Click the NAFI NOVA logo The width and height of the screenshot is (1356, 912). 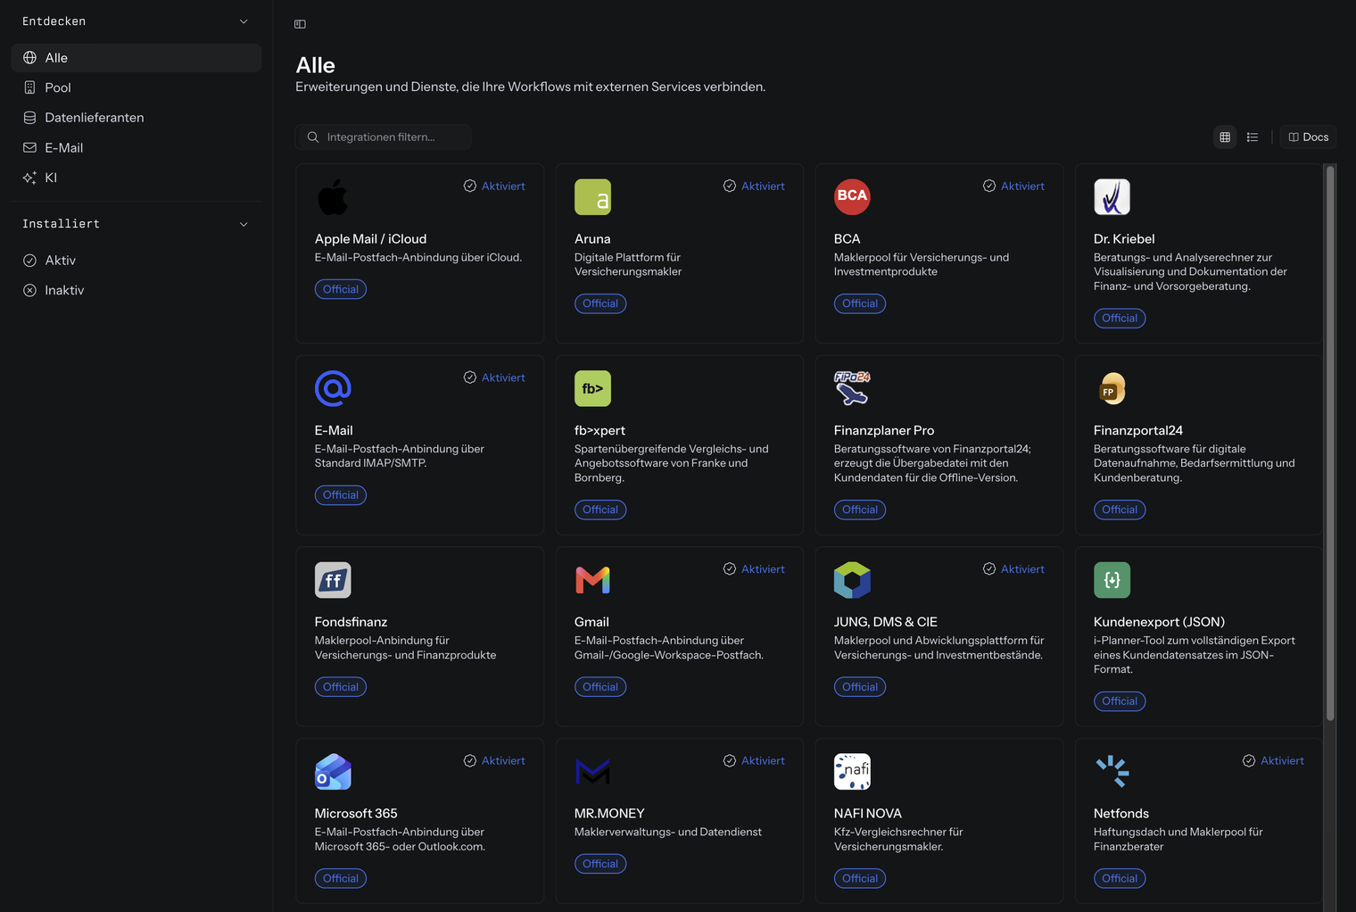coord(852,772)
